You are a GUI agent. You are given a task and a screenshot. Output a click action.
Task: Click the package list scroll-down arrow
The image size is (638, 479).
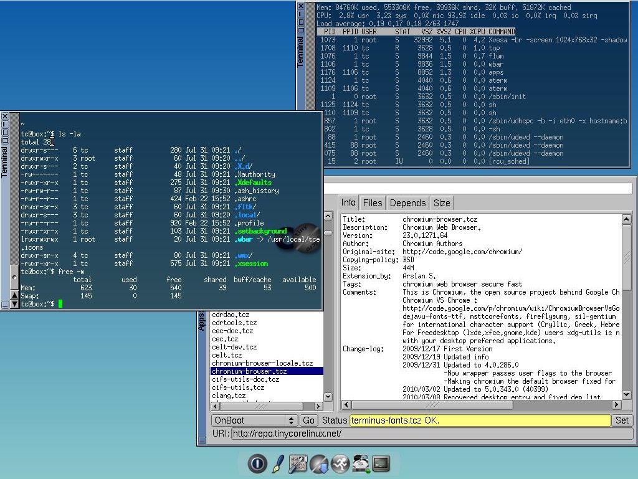[x=328, y=397]
